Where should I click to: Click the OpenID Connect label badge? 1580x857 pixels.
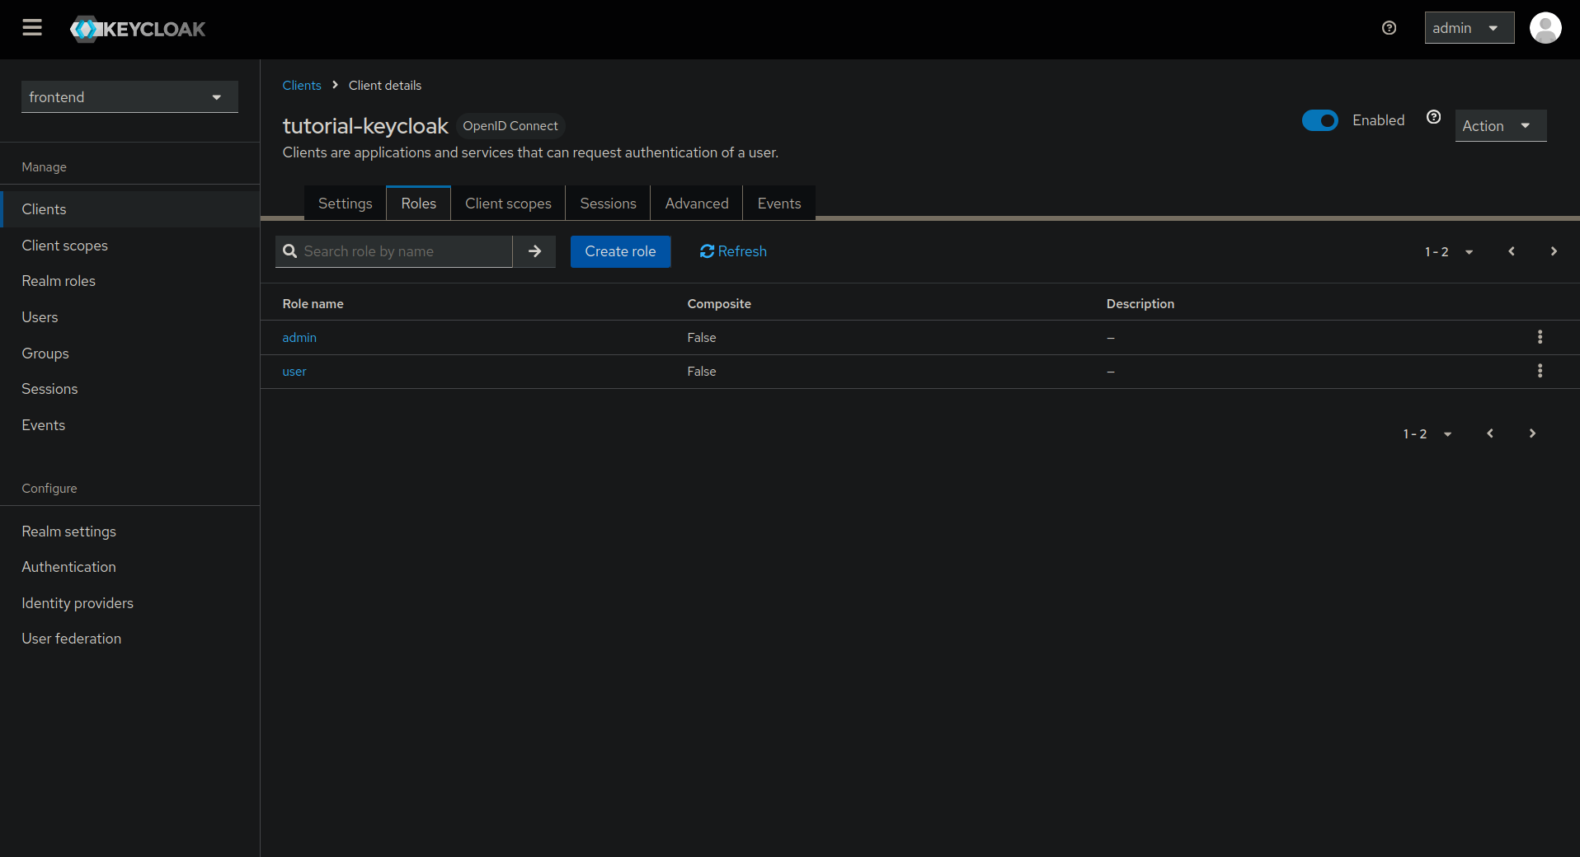[x=510, y=126]
